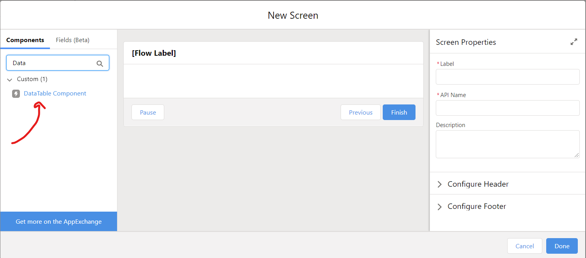Click Get more on the AppExchange

[x=59, y=221]
